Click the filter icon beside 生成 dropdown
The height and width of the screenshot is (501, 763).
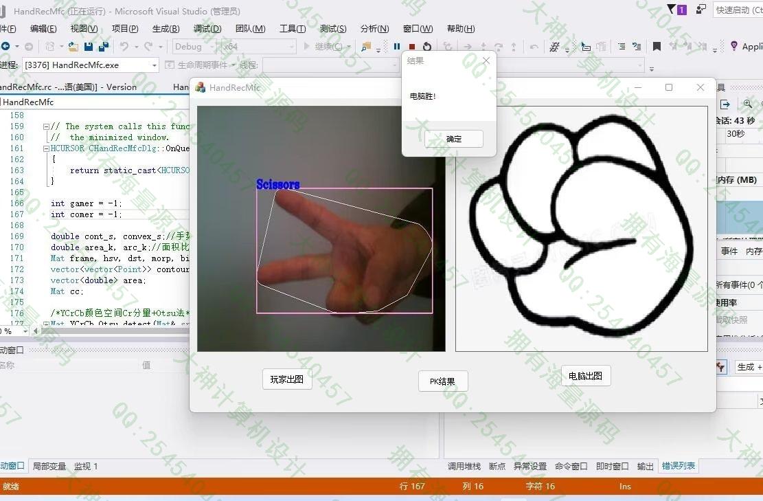click(720, 366)
